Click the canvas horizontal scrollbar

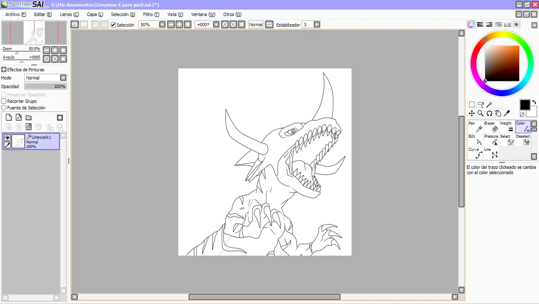tap(264, 297)
